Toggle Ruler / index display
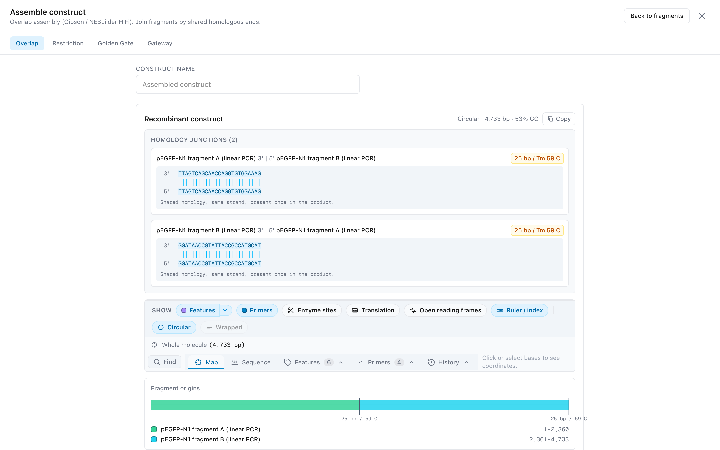 pos(519,310)
